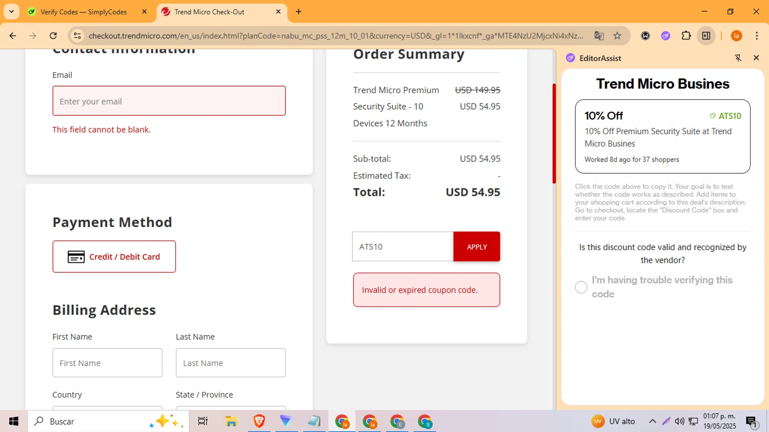
Task: Click the Buscar taskbar search box
Action: pos(108,421)
